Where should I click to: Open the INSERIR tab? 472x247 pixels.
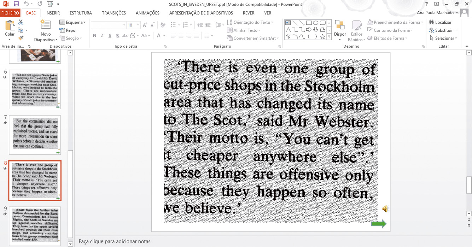[53, 13]
